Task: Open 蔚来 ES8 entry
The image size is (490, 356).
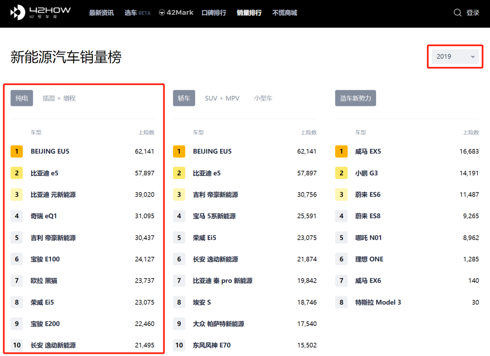Action: (367, 216)
